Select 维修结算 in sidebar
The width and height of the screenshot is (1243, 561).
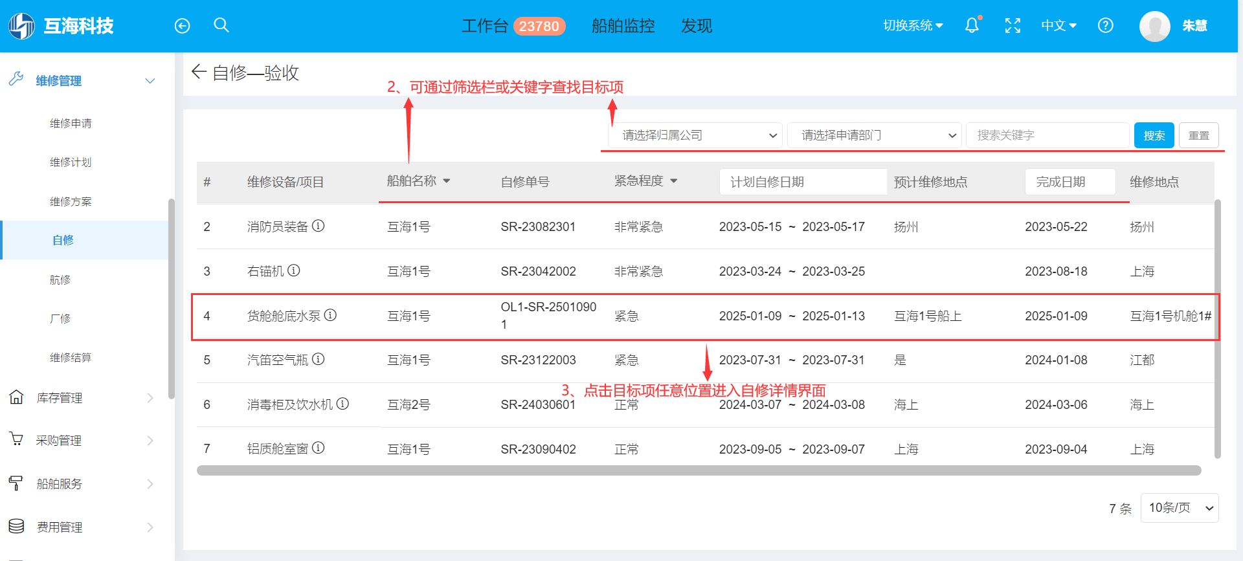(x=71, y=357)
